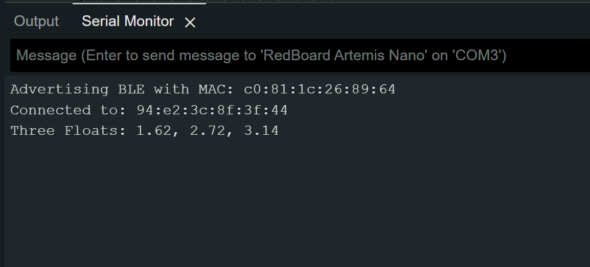Click the word 'to:' in second output line
This screenshot has width=590, height=267.
tap(114, 110)
